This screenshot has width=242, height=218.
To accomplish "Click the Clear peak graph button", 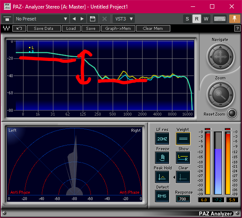I will point(183,177).
